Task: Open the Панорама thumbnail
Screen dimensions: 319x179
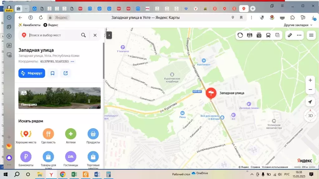Action: (x=60, y=98)
